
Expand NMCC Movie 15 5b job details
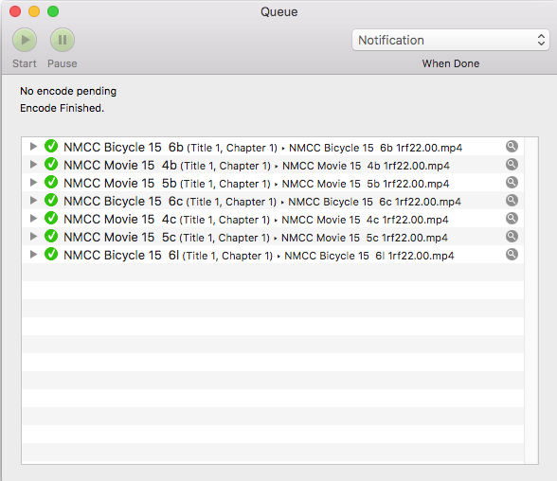(33, 183)
